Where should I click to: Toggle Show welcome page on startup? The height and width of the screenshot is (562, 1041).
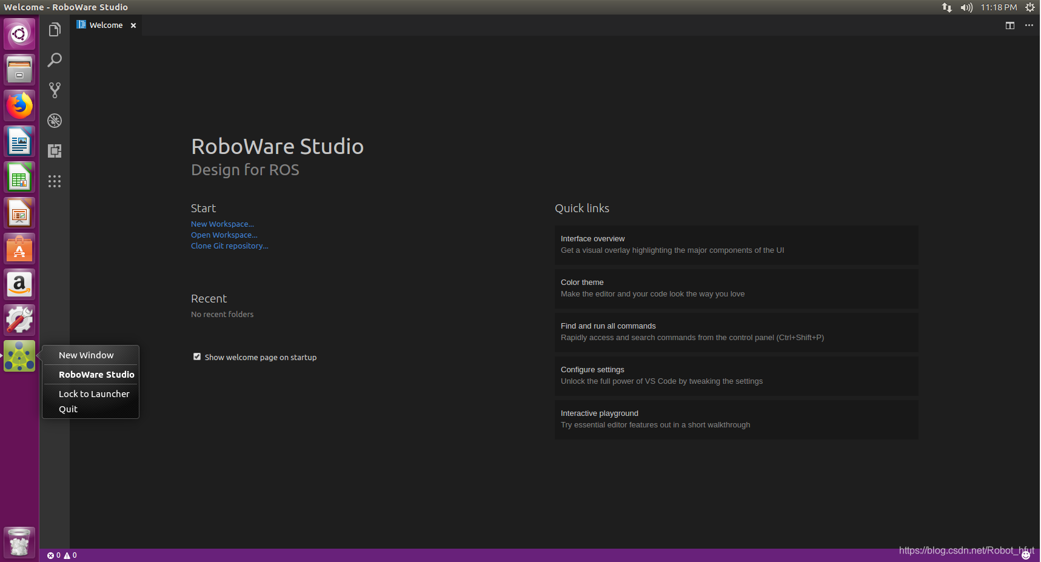(x=197, y=356)
